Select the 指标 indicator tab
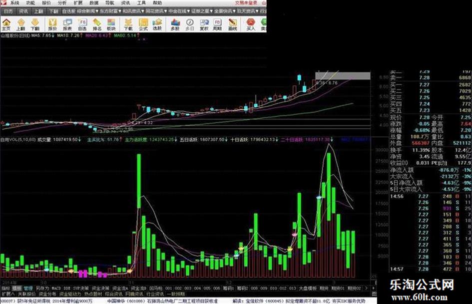Viewport: 472px width, 304px height. (5, 289)
